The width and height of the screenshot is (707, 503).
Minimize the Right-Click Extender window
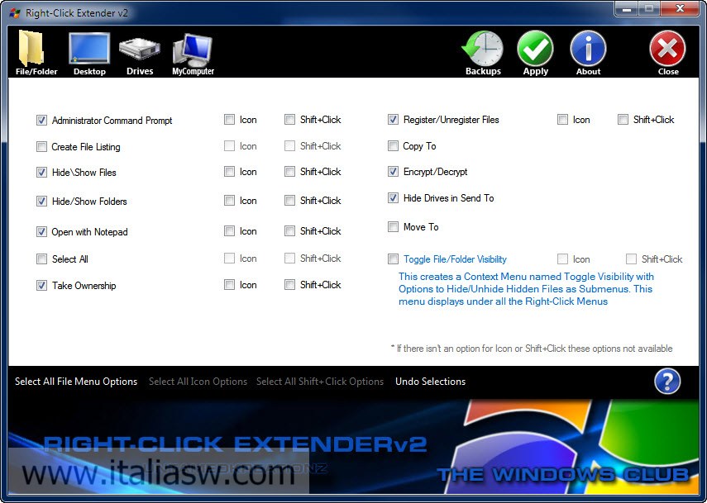pos(626,8)
